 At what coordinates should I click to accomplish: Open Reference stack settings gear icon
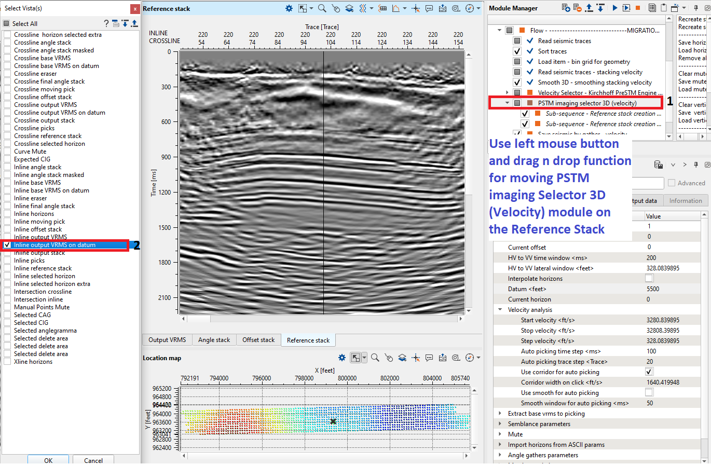click(289, 8)
